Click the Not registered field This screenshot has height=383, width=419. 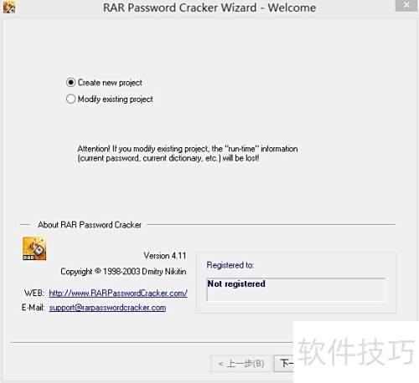[x=296, y=289]
